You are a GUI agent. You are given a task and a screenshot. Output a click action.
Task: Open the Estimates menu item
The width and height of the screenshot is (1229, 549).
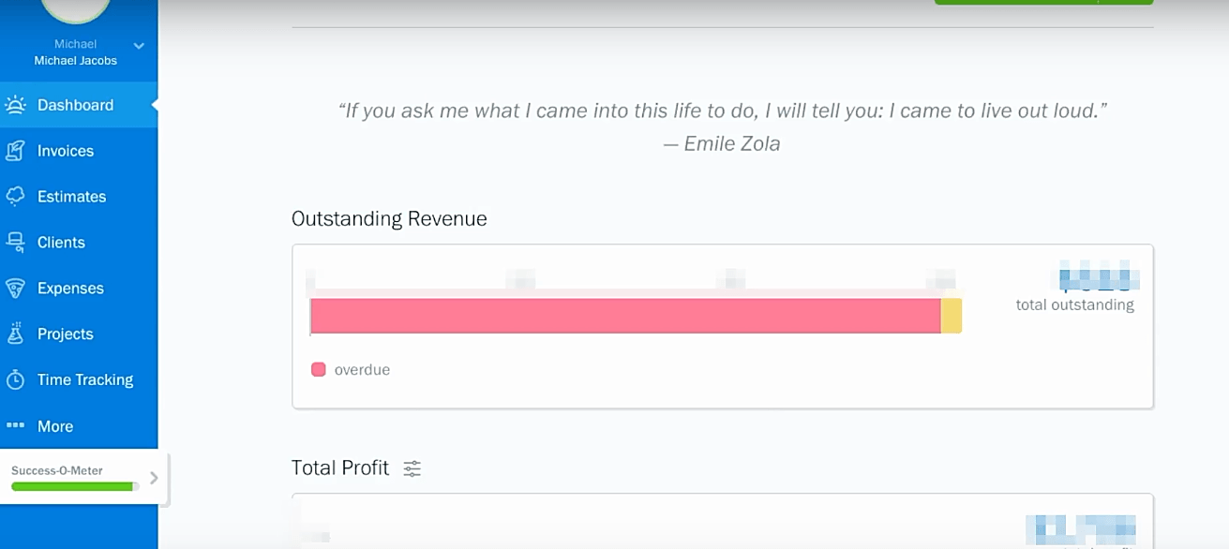click(x=71, y=197)
